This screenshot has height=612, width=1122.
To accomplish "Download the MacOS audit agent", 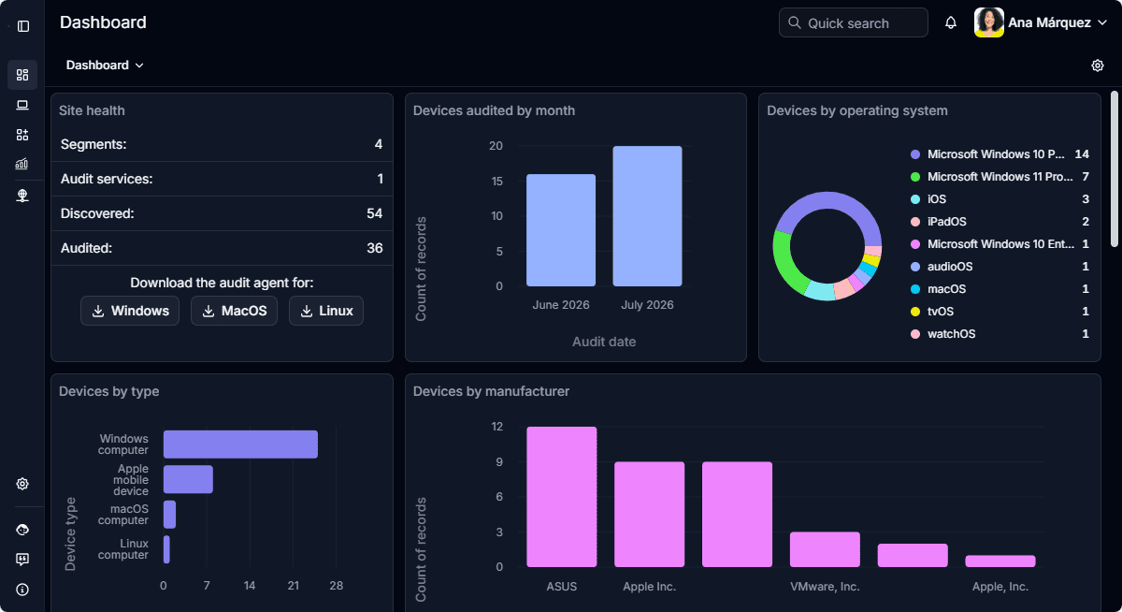I will click(234, 311).
